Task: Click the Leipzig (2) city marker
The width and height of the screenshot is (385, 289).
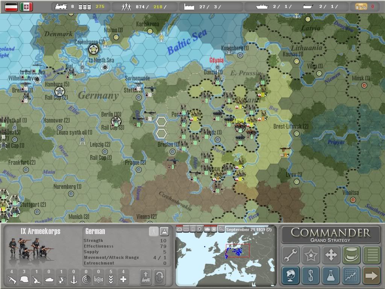Action: point(105,151)
